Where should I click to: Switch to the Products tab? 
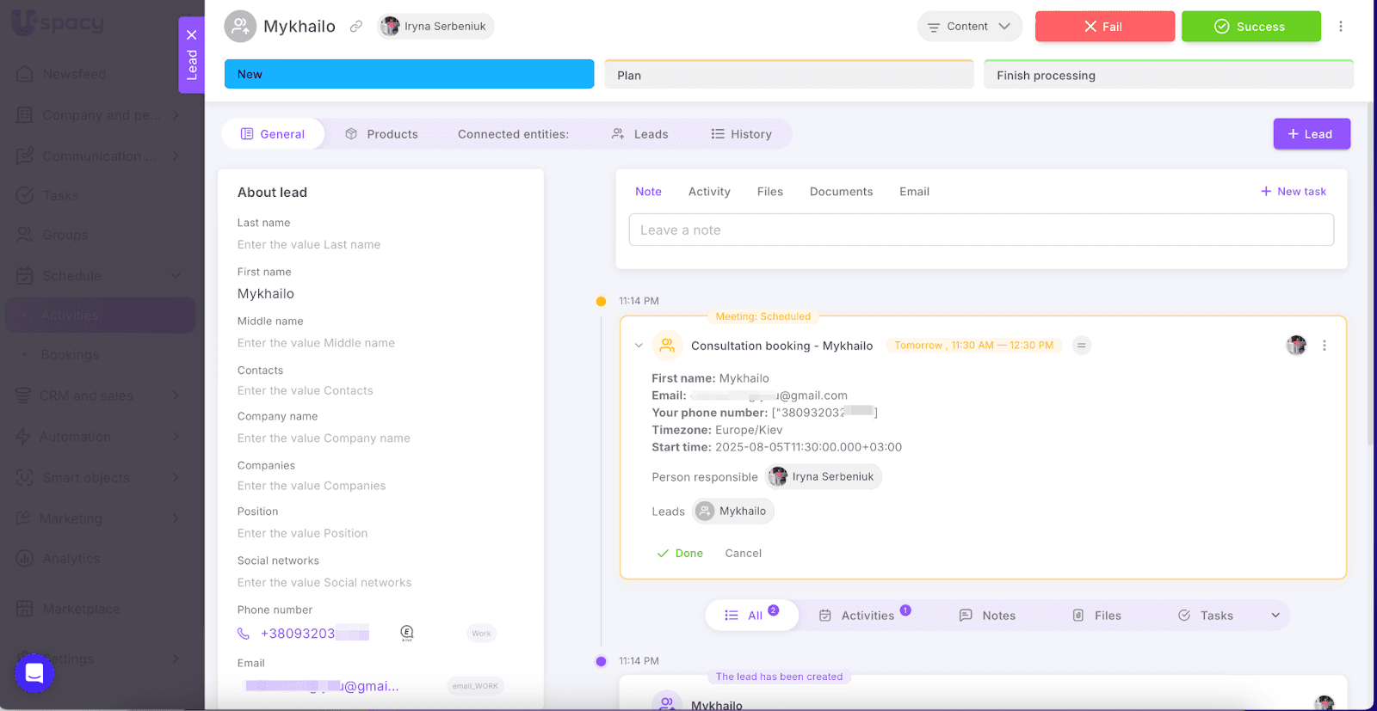[381, 134]
